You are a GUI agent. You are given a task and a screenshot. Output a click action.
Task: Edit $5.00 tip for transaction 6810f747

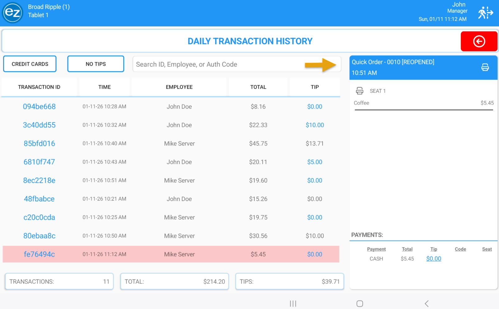pos(315,162)
